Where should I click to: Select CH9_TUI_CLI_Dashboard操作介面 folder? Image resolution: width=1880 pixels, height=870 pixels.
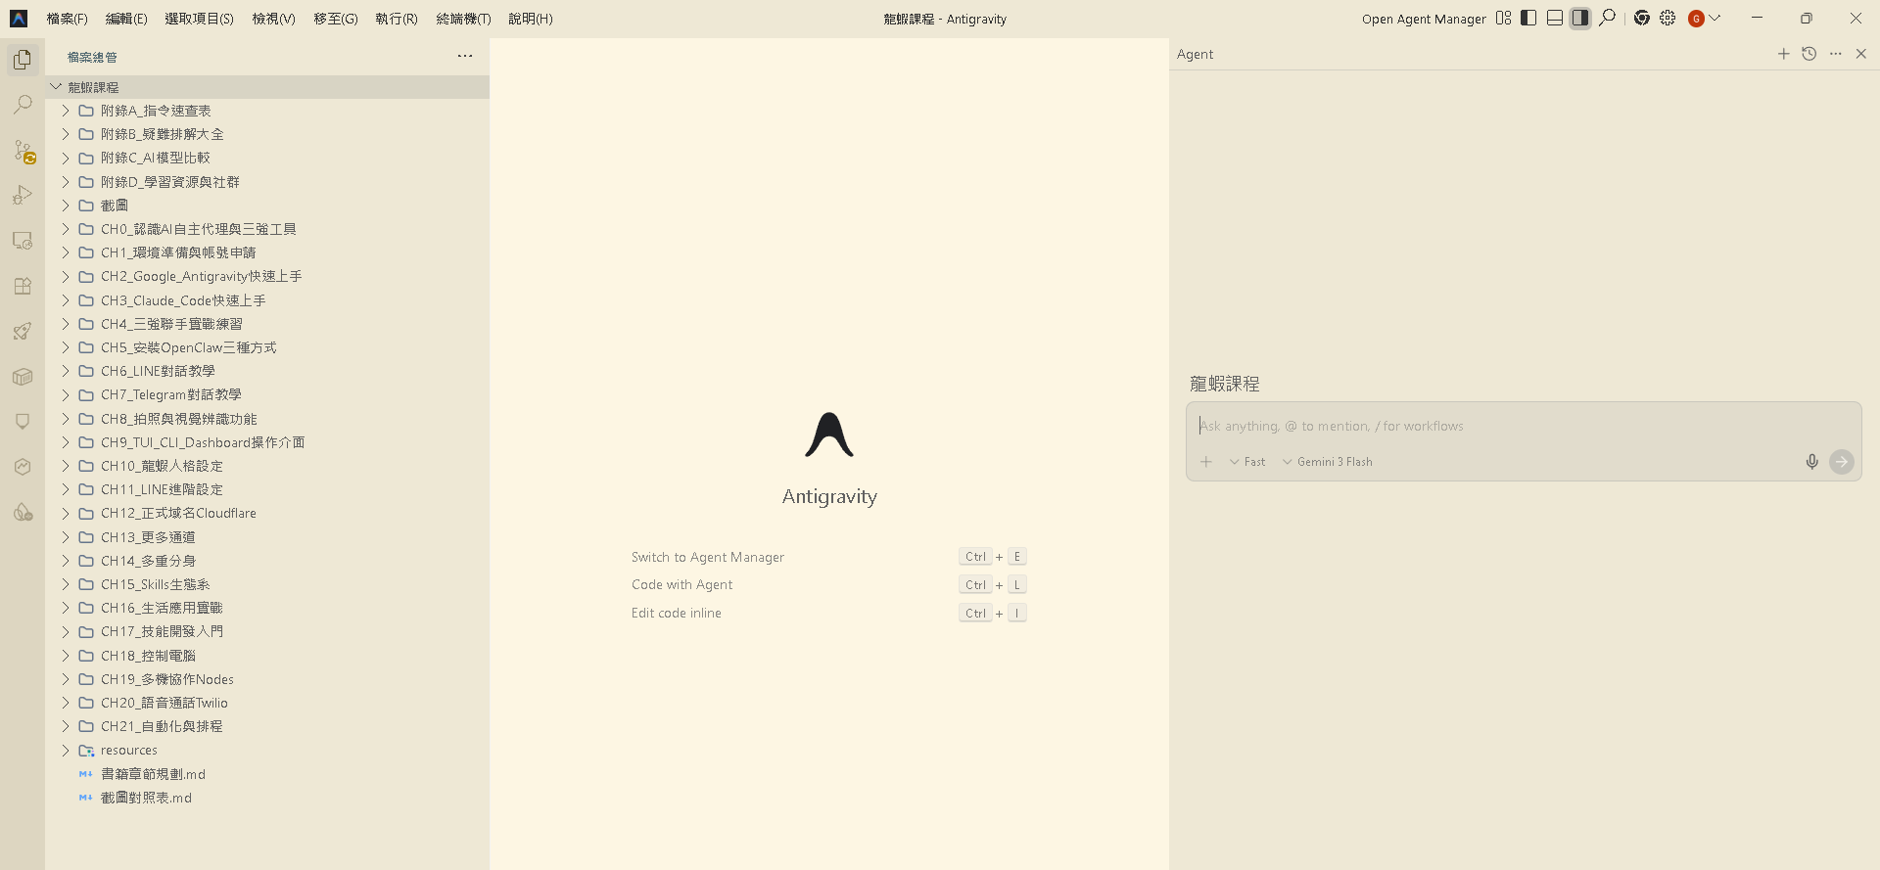[267, 442]
